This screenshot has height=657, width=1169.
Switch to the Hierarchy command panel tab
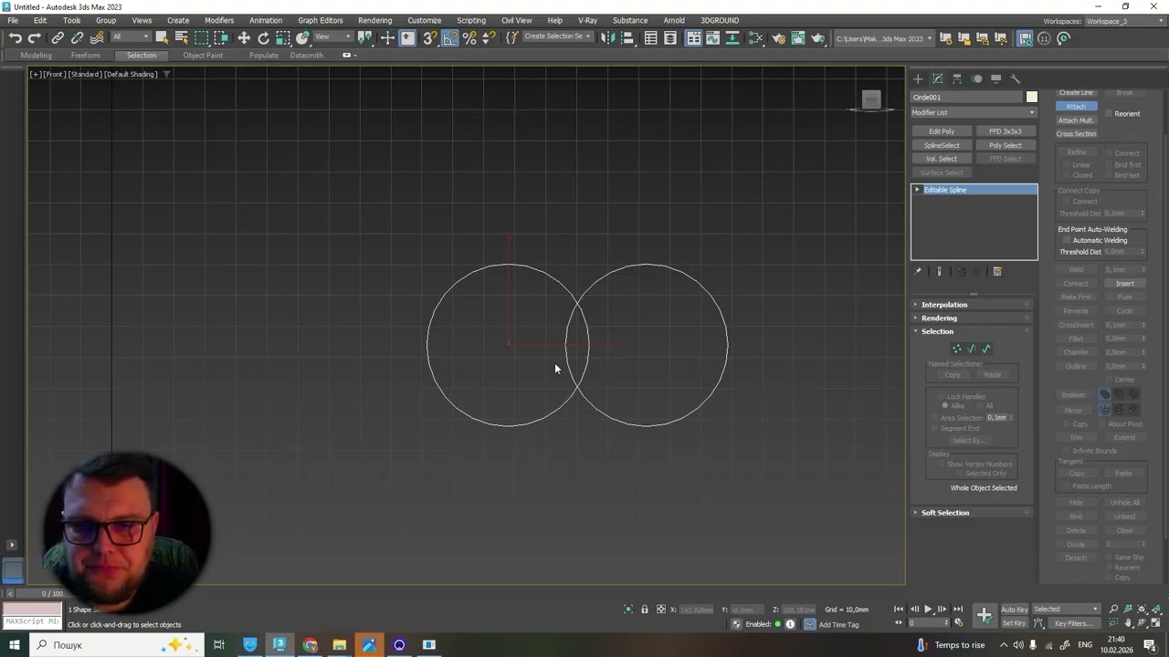[957, 78]
